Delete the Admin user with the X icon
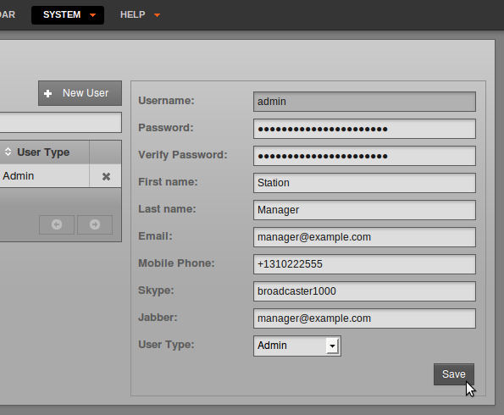The height and width of the screenshot is (415, 504). pos(106,176)
